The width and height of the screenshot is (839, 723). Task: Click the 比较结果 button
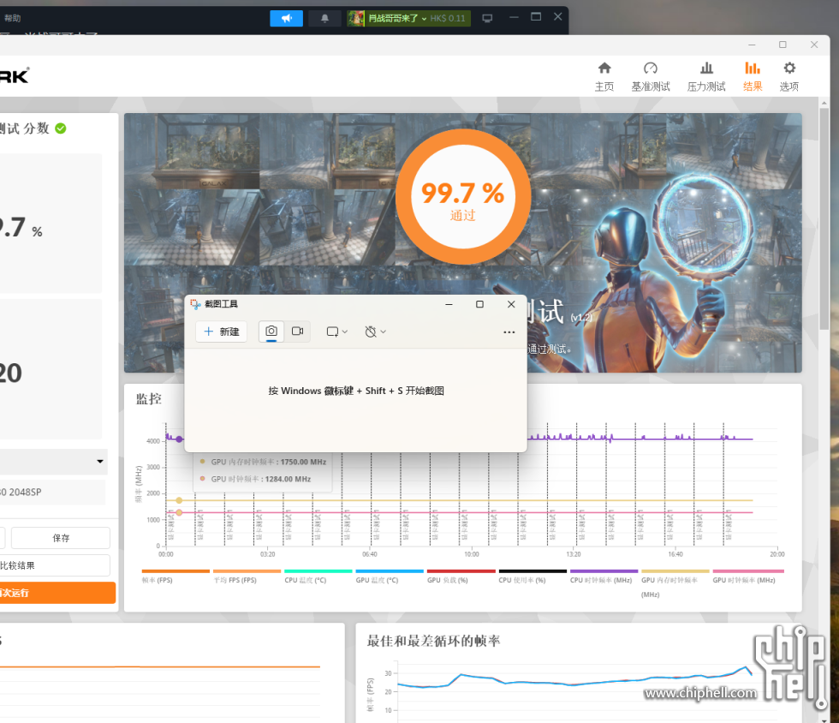pos(53,565)
